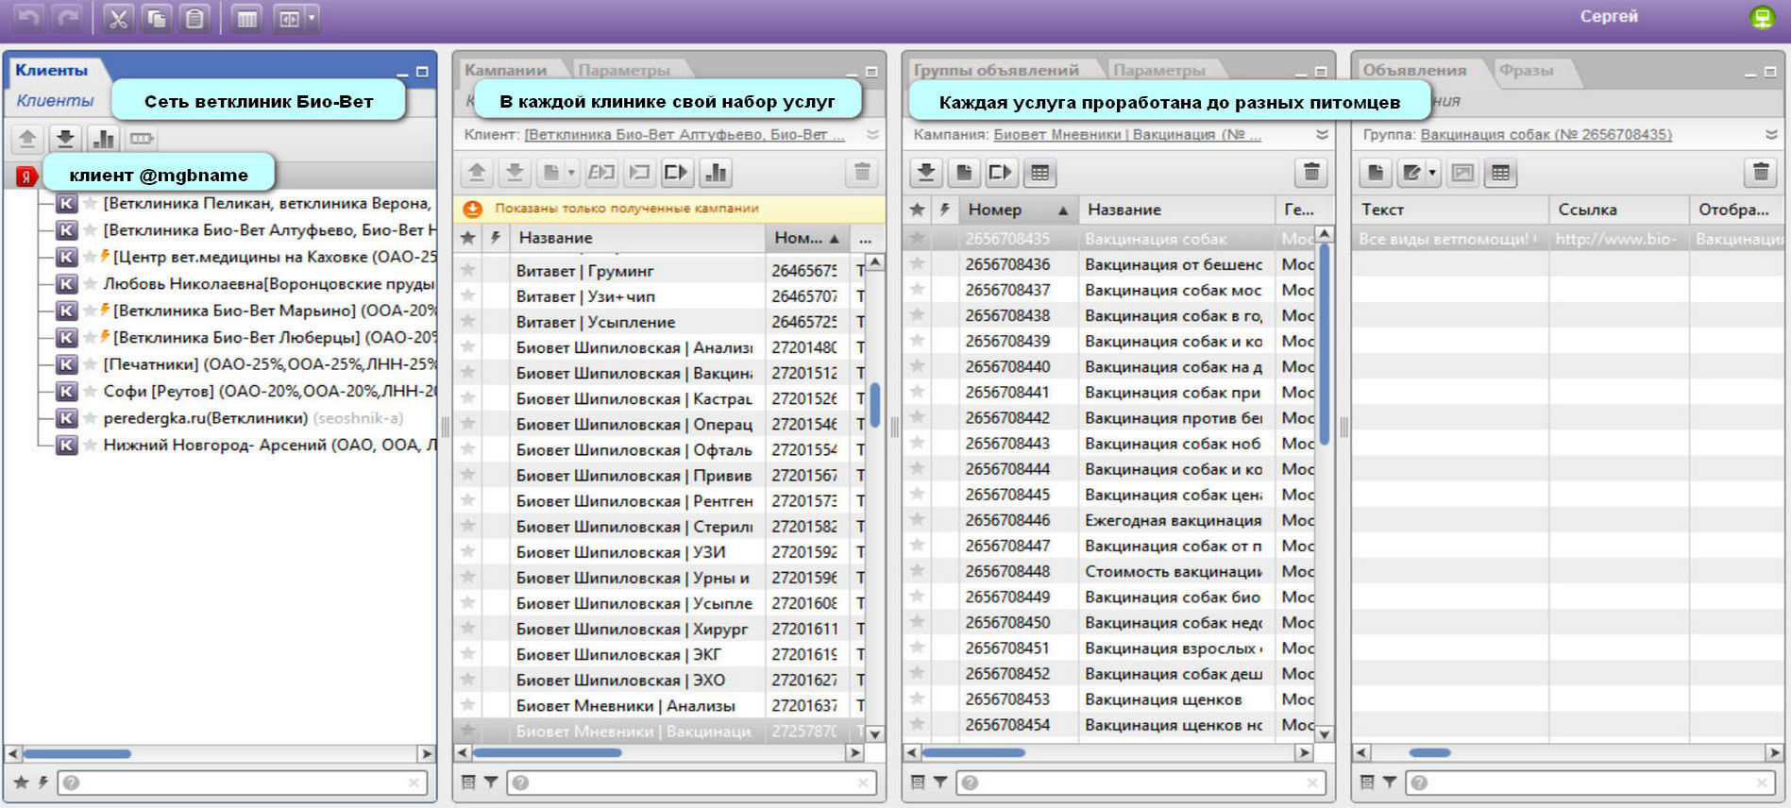Toggle favorite star for Биовет Шипиловская | УЗИ
The height and width of the screenshot is (808, 1791).
pyautogui.click(x=467, y=552)
